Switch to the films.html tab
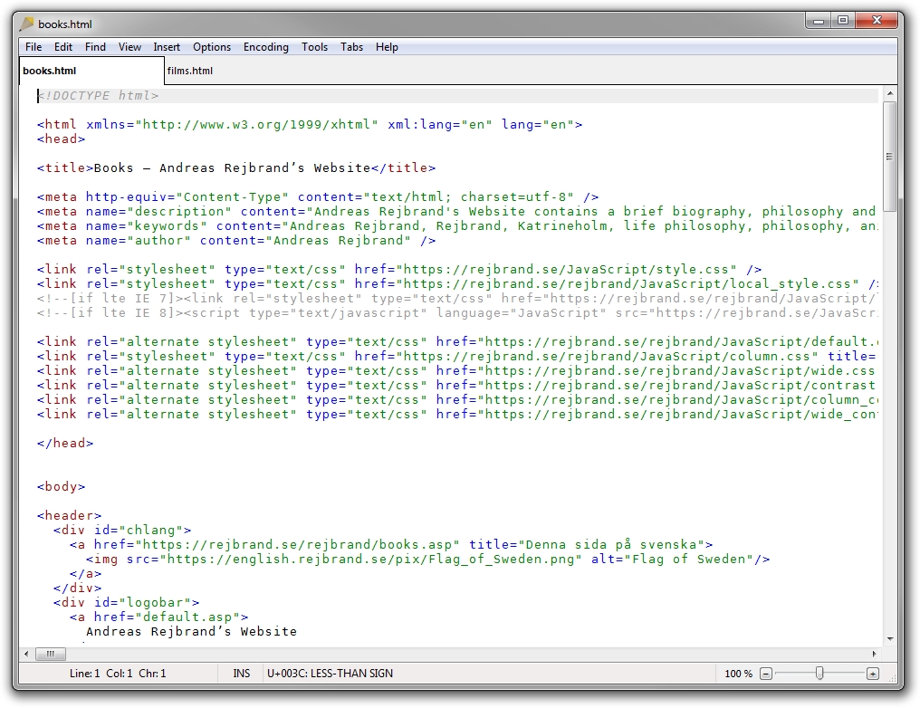The height and width of the screenshot is (708, 920). pyautogui.click(x=190, y=71)
